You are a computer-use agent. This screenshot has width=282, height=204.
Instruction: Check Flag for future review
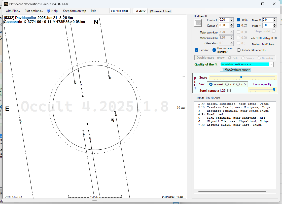(222, 70)
